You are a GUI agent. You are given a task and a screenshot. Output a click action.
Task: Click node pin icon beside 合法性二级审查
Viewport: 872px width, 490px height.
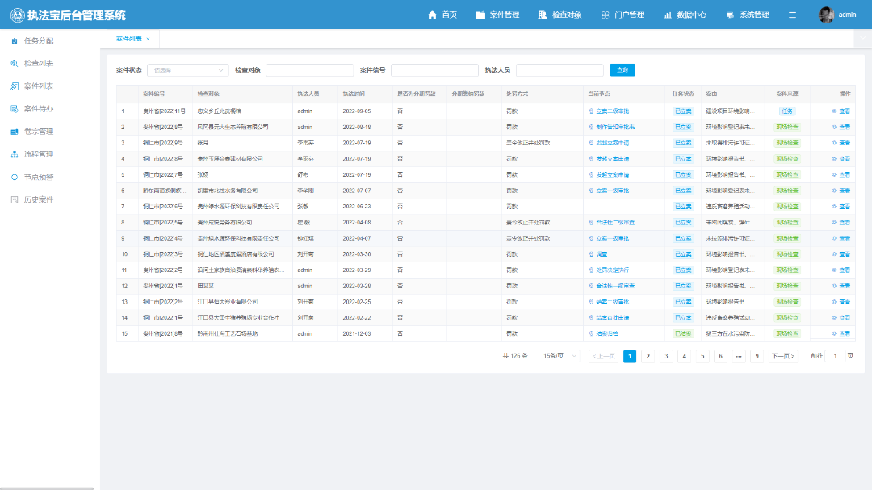pyautogui.click(x=591, y=223)
